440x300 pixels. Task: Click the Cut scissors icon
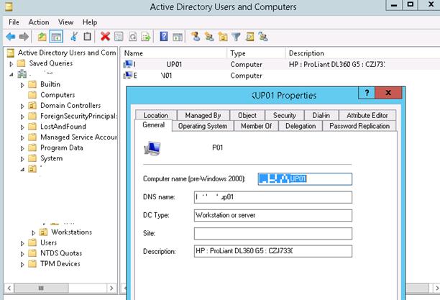(73, 37)
